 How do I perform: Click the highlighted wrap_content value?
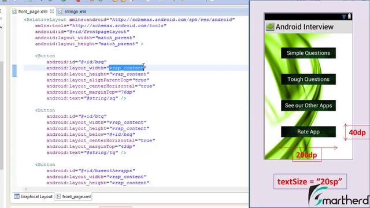coord(126,68)
